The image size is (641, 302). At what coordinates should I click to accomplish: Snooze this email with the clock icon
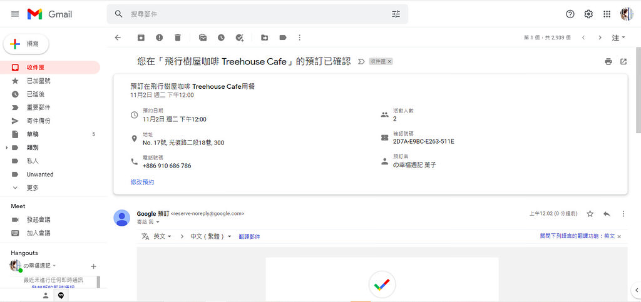pyautogui.click(x=221, y=38)
